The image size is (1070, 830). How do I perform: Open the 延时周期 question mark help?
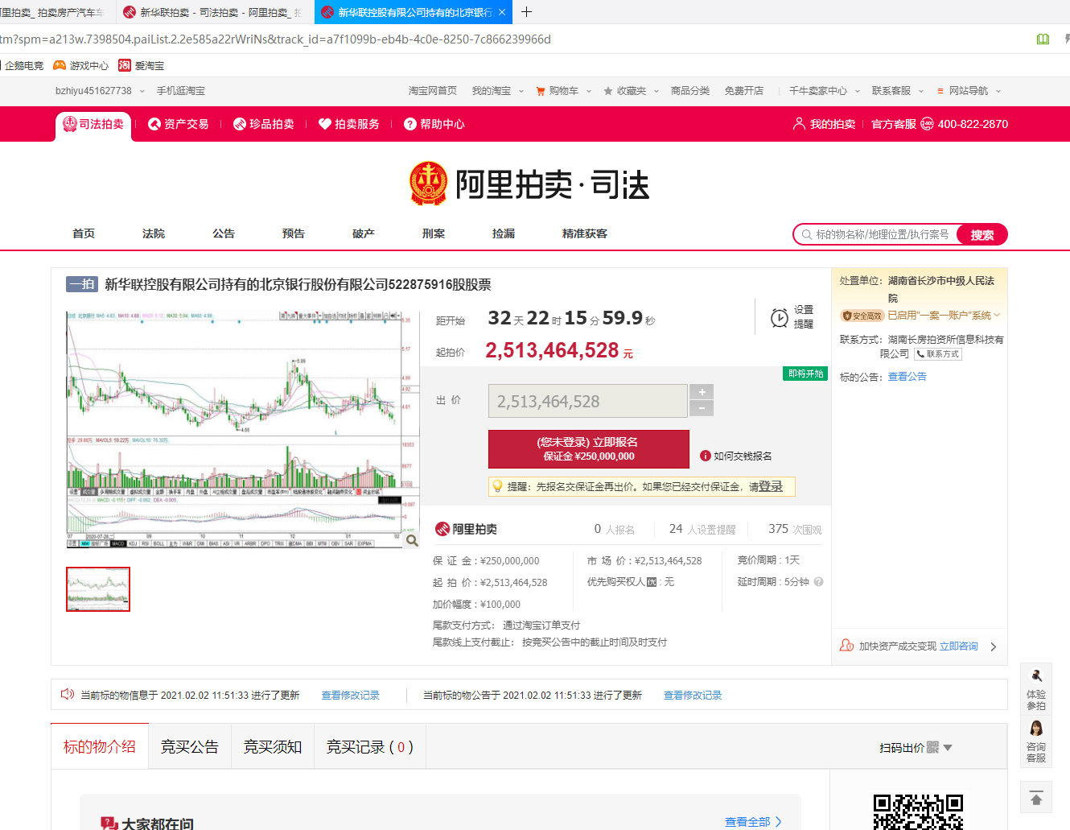tap(818, 582)
